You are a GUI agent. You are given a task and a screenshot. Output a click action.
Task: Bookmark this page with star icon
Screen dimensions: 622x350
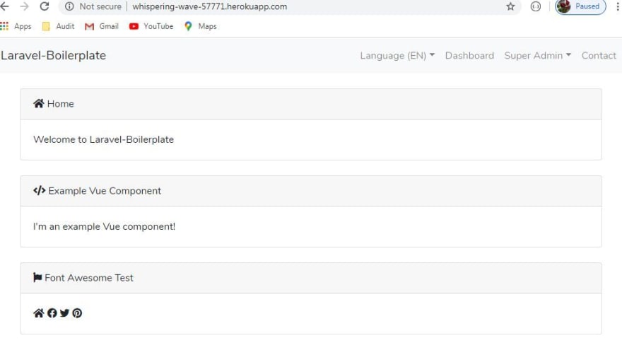510,6
